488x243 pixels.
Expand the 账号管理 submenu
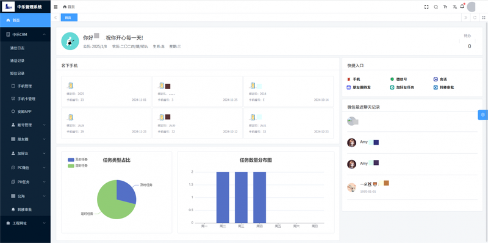pyautogui.click(x=25, y=125)
